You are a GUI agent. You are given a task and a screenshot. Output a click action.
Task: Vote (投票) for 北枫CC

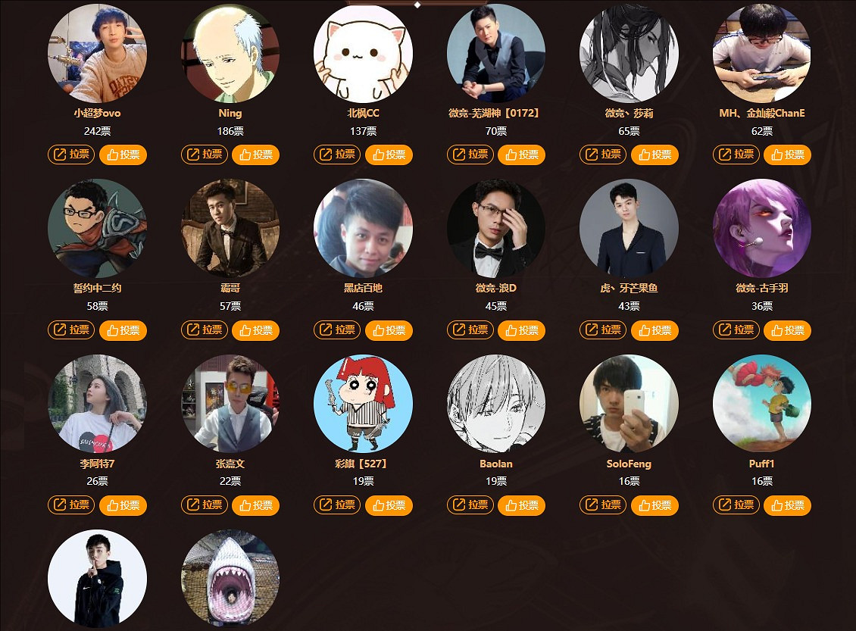tap(389, 155)
